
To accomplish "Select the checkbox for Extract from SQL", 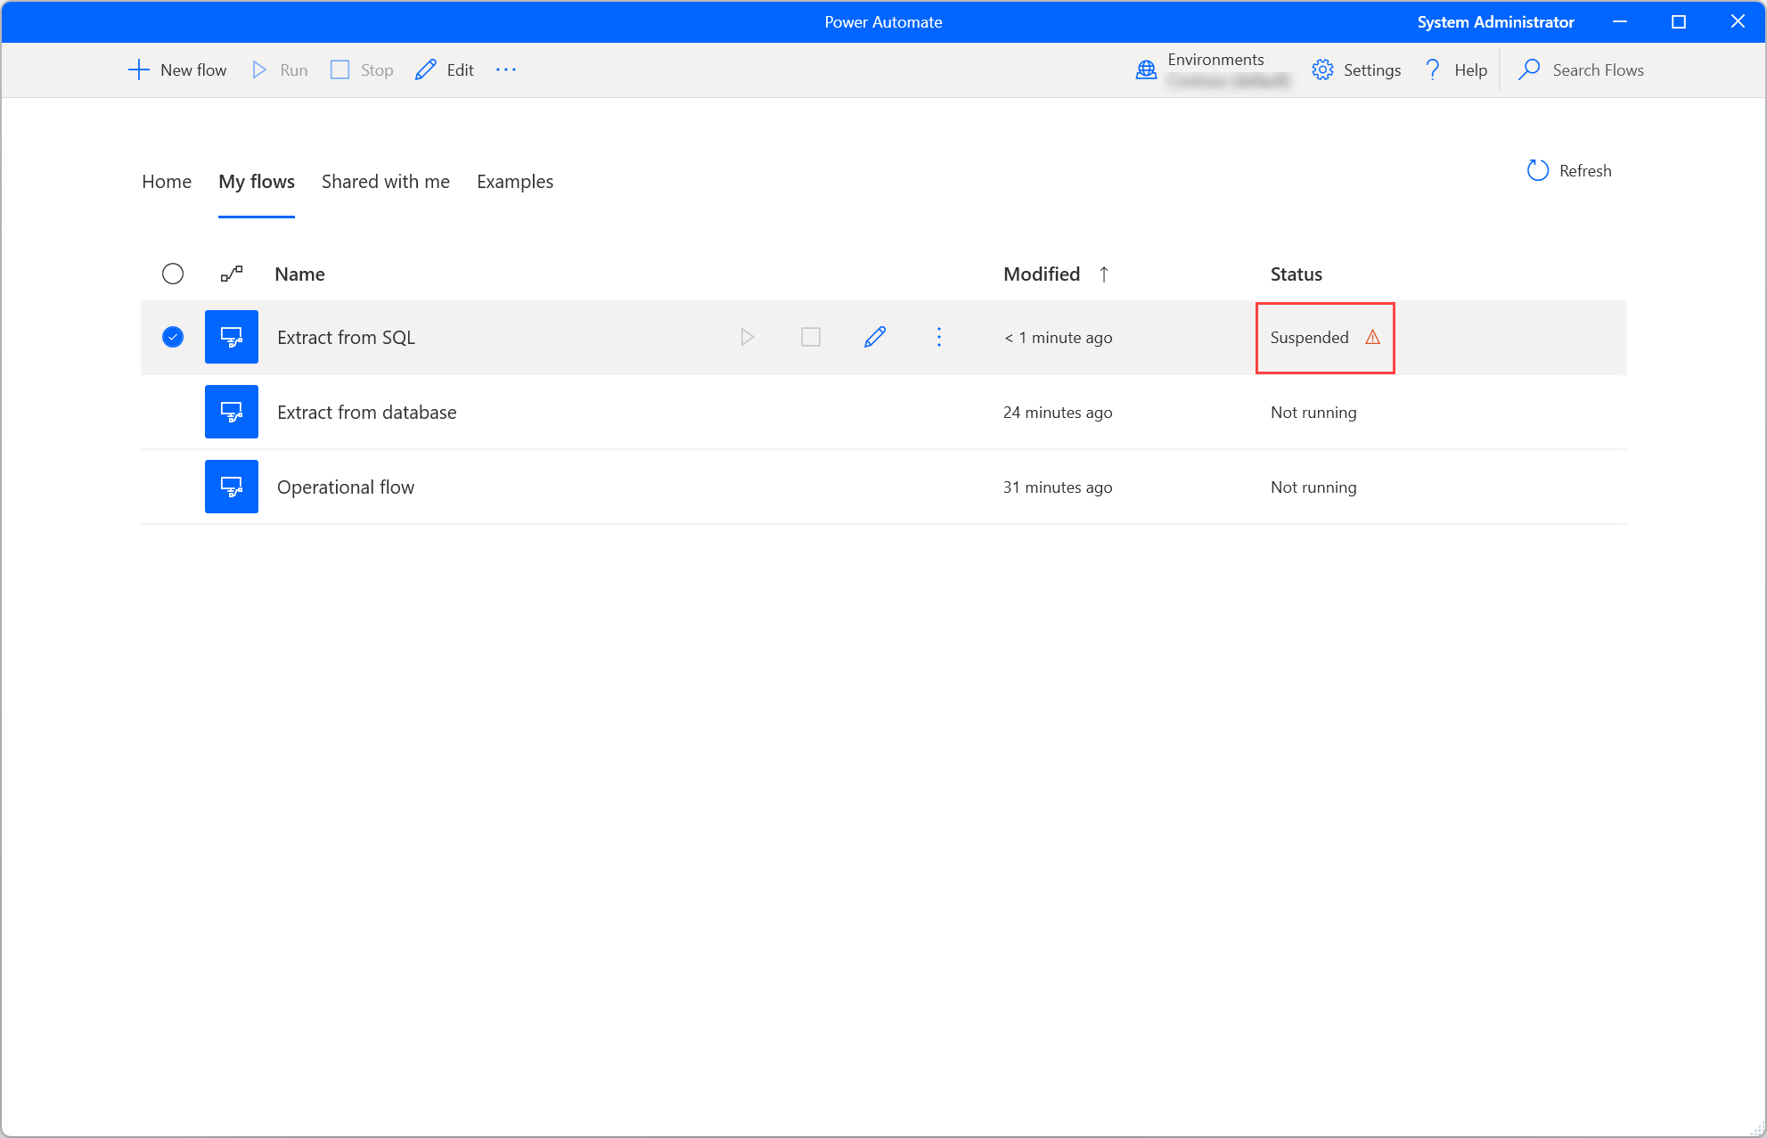I will pyautogui.click(x=171, y=337).
